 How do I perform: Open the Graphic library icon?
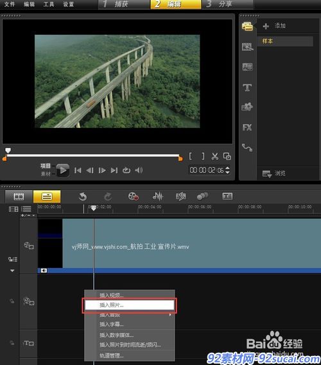pyautogui.click(x=247, y=107)
